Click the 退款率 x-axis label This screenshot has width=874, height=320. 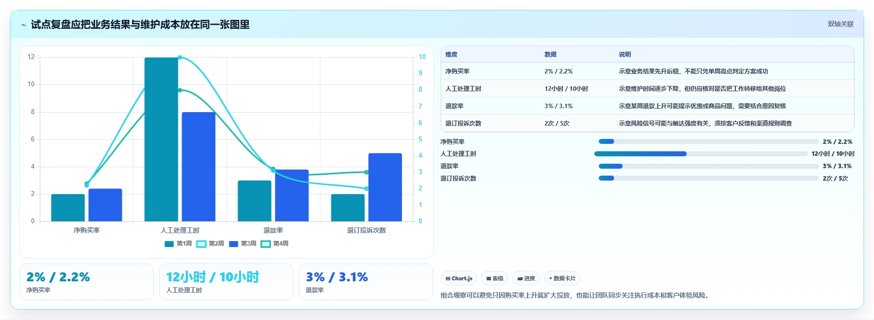point(273,230)
